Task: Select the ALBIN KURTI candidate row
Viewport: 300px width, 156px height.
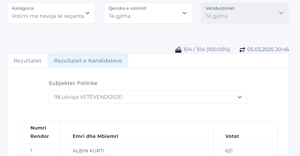Action: [91, 151]
